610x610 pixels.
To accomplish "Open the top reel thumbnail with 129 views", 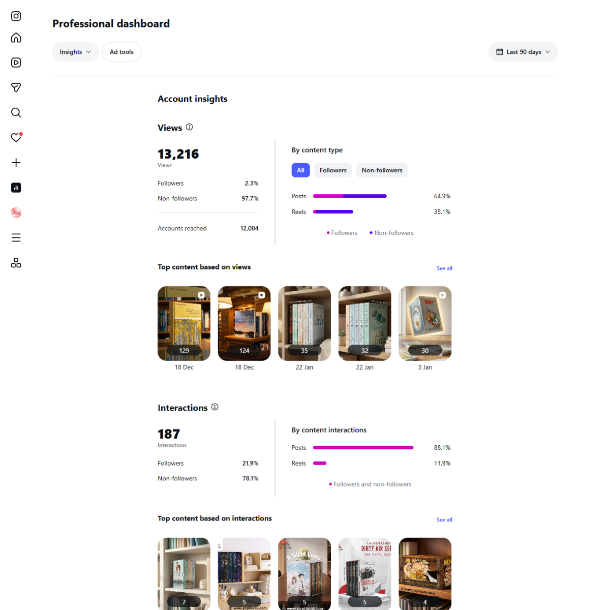I will [184, 323].
